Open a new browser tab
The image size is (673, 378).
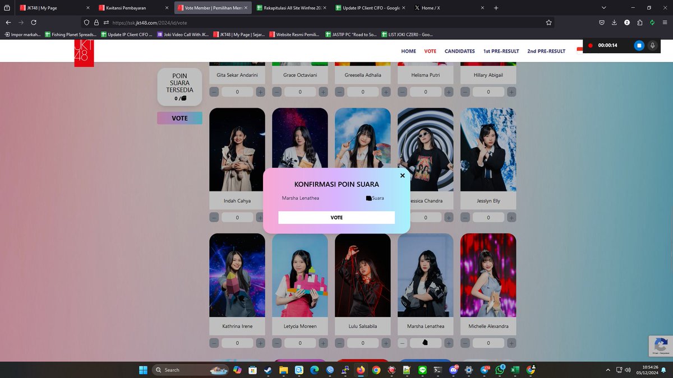coord(496,8)
